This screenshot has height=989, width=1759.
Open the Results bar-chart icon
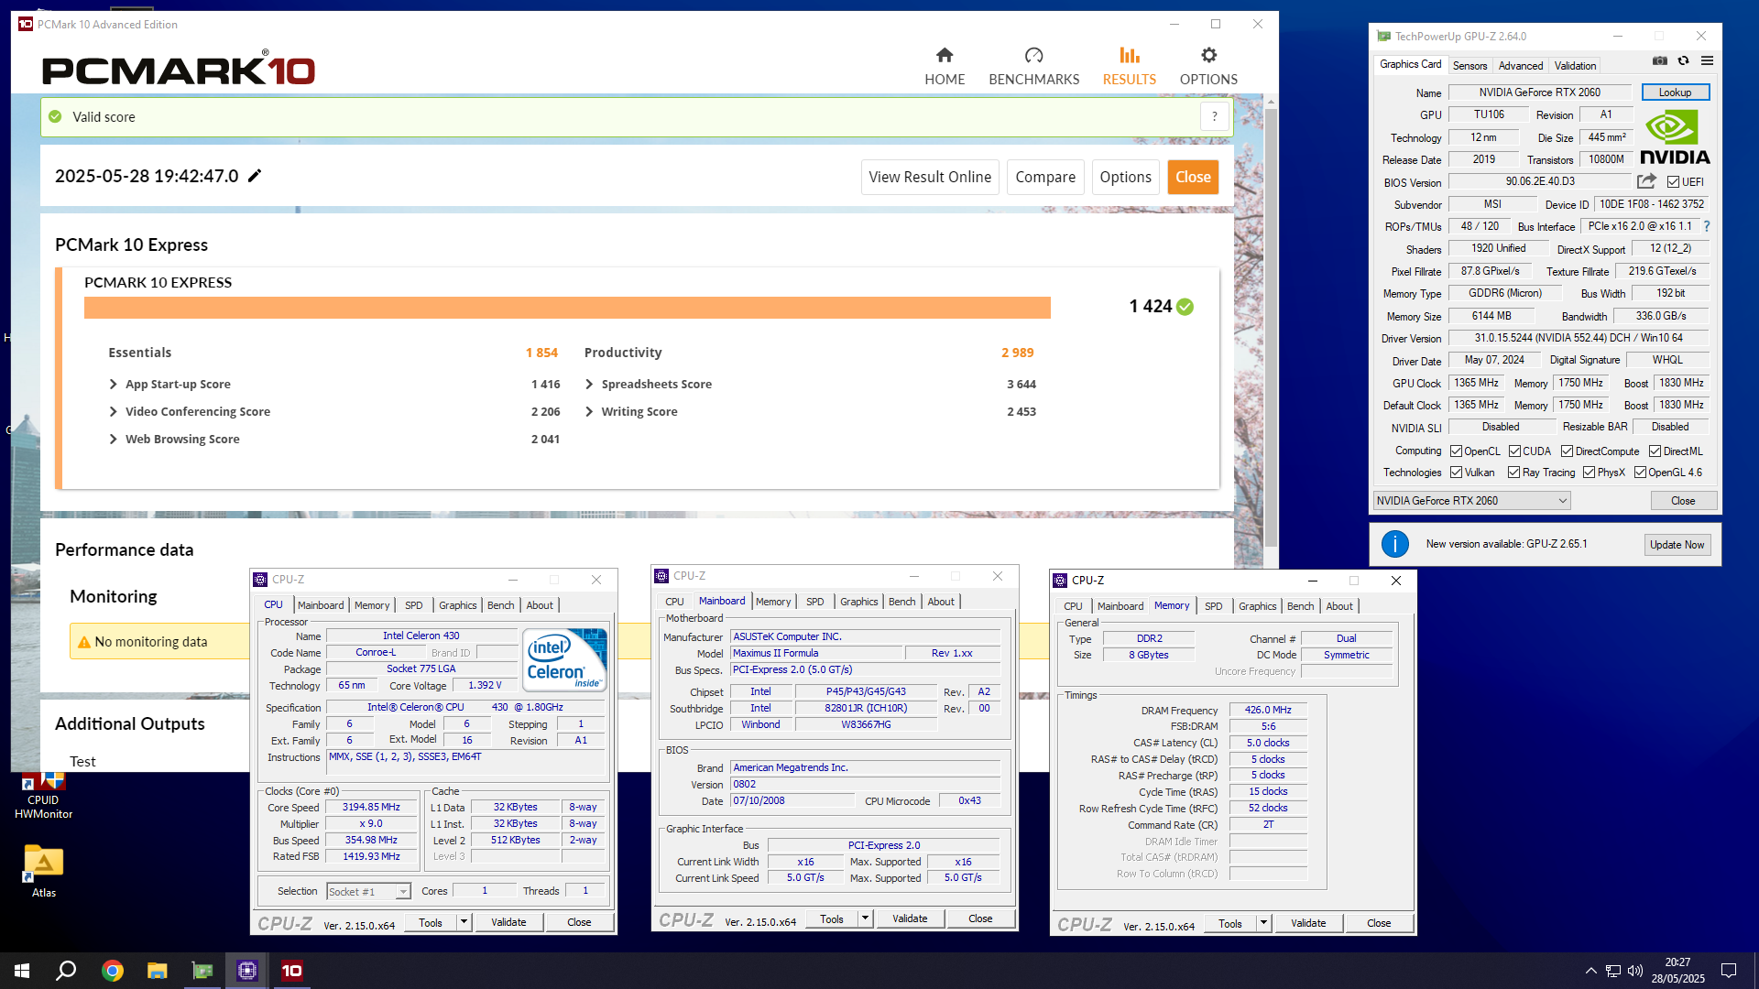point(1129,55)
